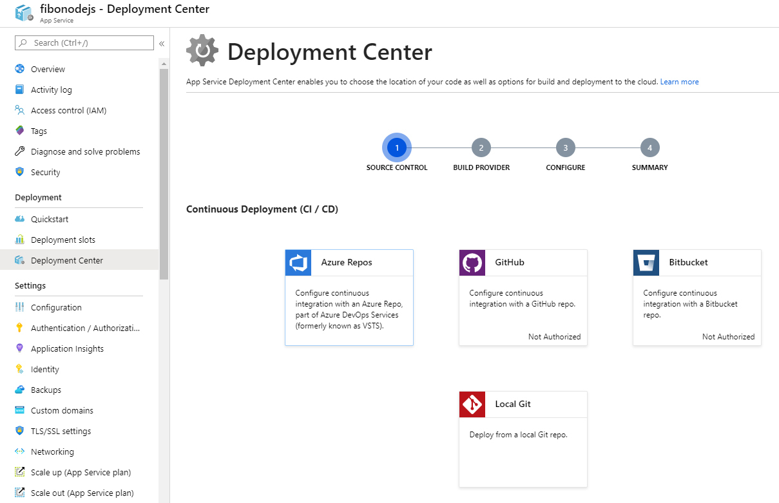Click the Local Git icon
The image size is (779, 503).
(x=472, y=404)
